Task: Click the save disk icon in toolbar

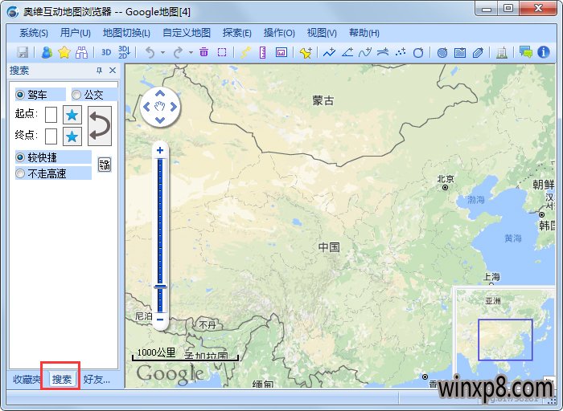Action: 23,53
